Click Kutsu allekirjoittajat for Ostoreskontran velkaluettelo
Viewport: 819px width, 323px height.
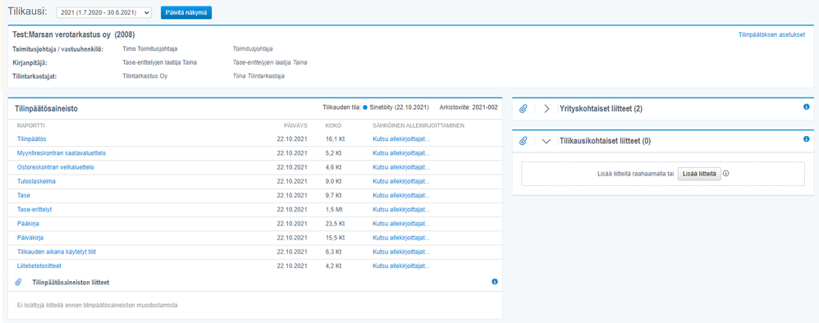click(401, 167)
